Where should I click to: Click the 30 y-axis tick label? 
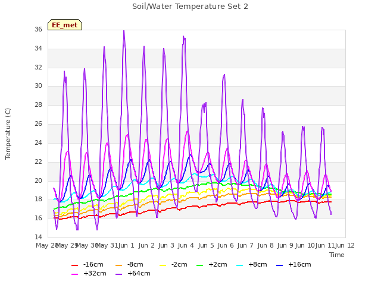coord(38,85)
